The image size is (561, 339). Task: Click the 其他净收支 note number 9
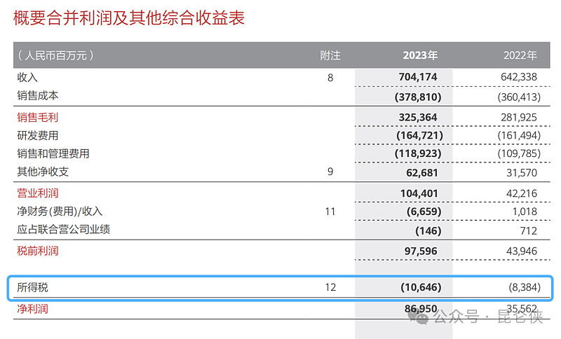[330, 172]
